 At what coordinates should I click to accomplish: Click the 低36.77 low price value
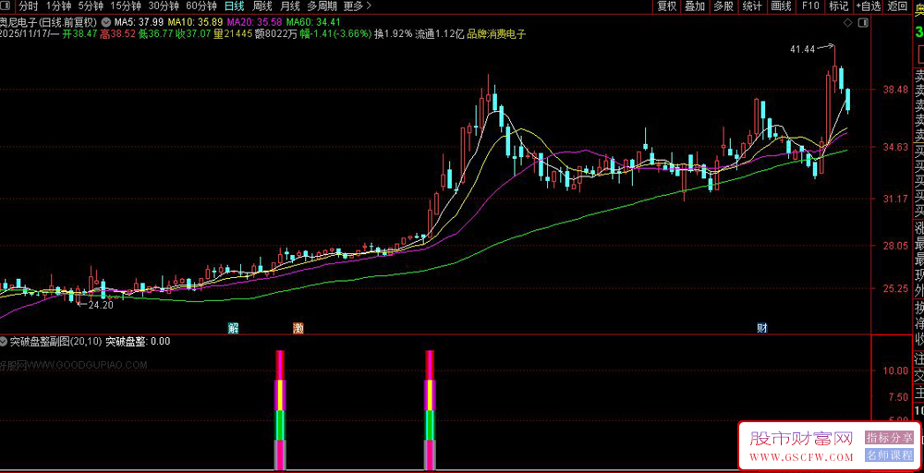pyautogui.click(x=155, y=34)
